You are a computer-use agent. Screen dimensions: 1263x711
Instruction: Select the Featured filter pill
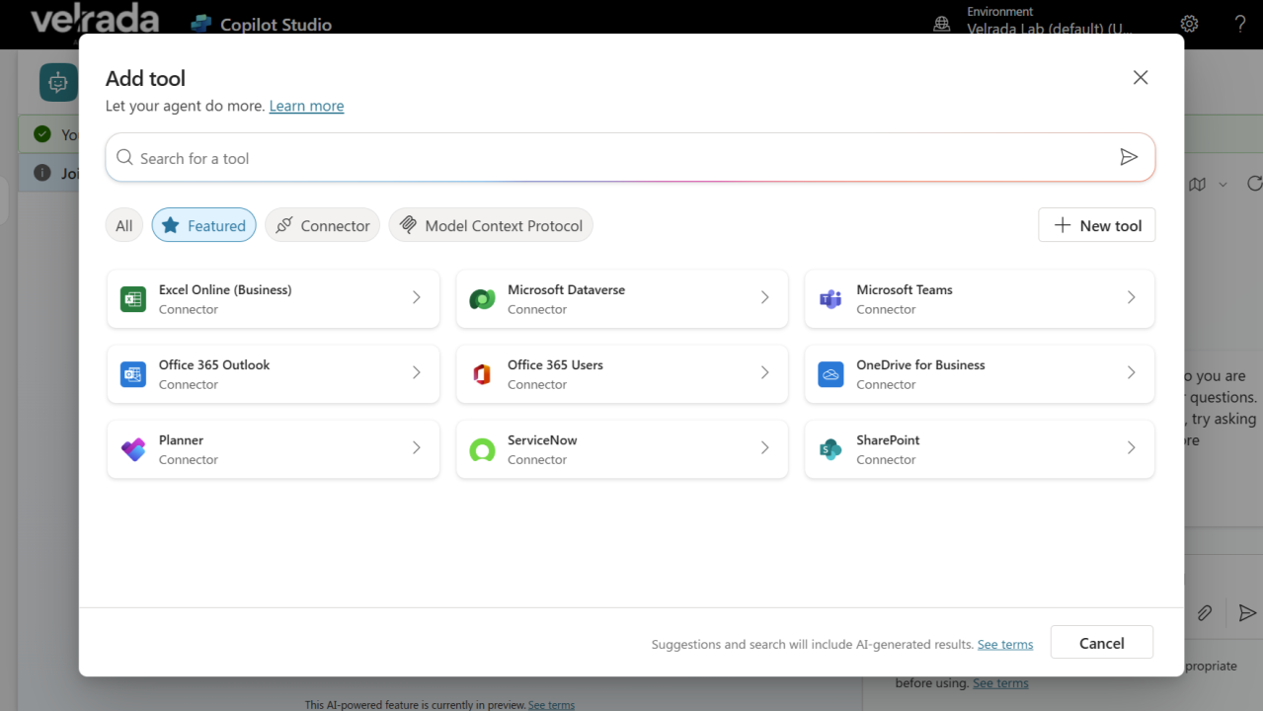(x=203, y=224)
